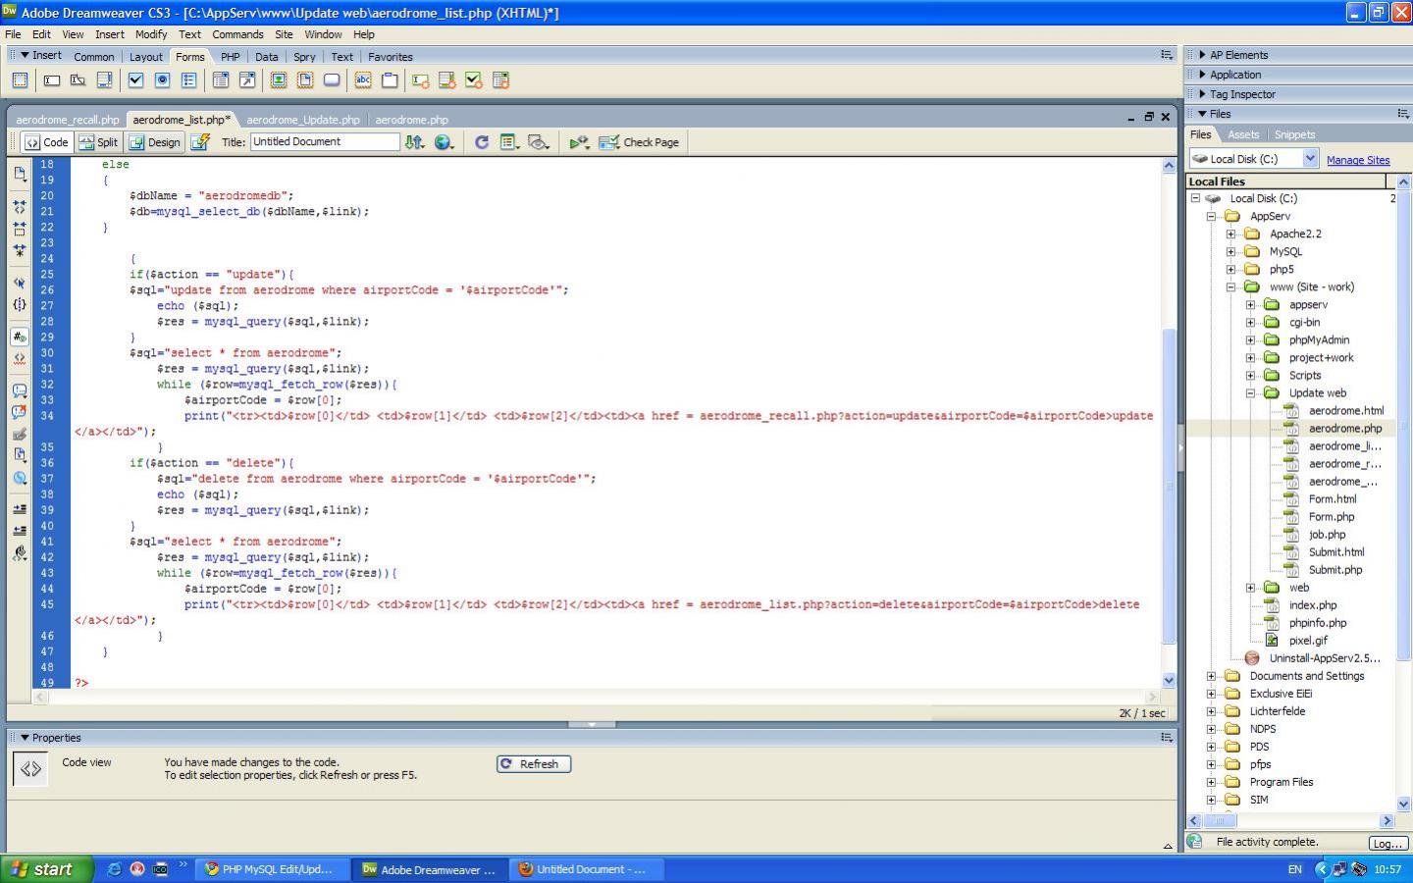The image size is (1413, 883).
Task: Insert a Radio Button form object
Action: tap(163, 80)
